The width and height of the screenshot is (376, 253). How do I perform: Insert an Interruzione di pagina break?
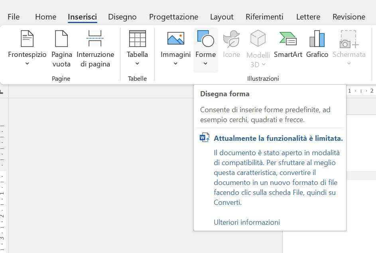95,39
